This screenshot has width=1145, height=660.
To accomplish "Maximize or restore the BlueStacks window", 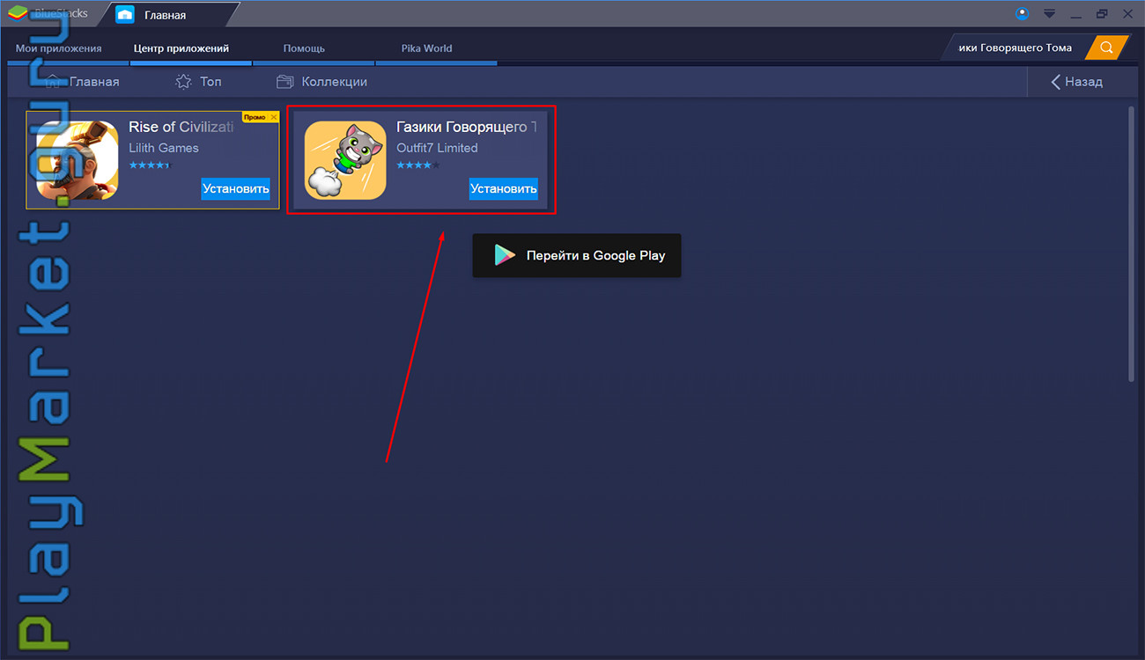I will point(1102,14).
